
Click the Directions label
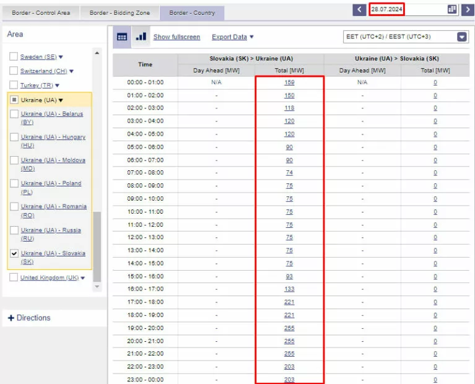(x=33, y=318)
